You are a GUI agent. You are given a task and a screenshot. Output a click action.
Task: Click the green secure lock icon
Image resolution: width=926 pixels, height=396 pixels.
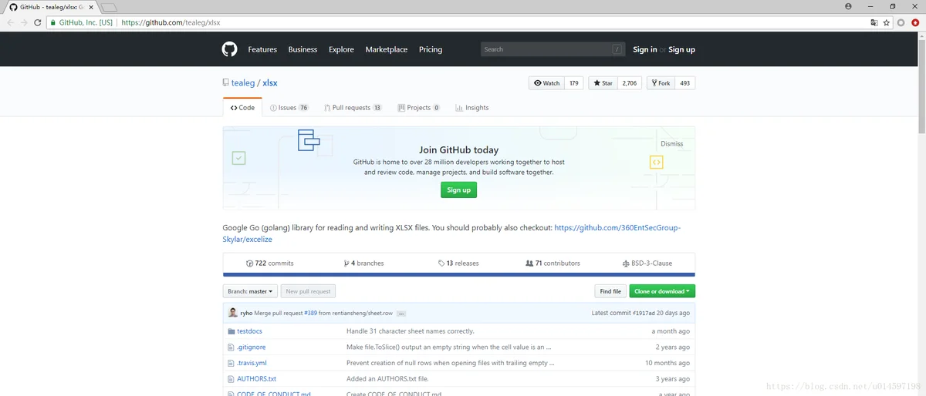coord(53,22)
